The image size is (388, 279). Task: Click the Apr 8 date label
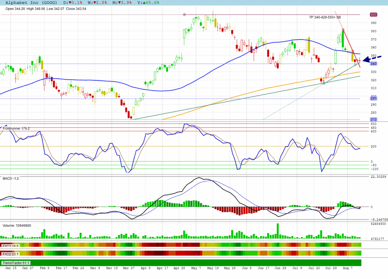pos(145,268)
